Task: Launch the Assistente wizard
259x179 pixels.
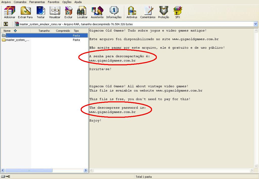Action: pos(97,12)
